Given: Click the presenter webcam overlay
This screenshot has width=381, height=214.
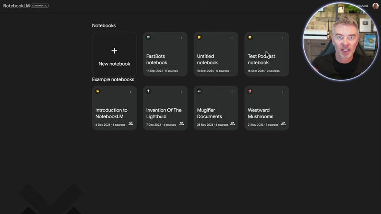Looking at the screenshot, I should tap(341, 41).
